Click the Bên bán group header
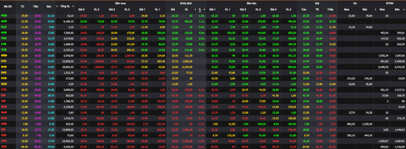The height and width of the screenshot is (149, 406). coord(251,3)
